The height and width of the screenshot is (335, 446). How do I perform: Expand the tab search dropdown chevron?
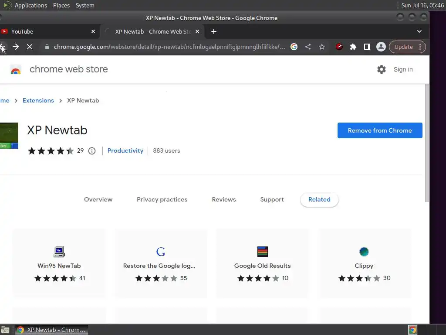[x=419, y=31]
